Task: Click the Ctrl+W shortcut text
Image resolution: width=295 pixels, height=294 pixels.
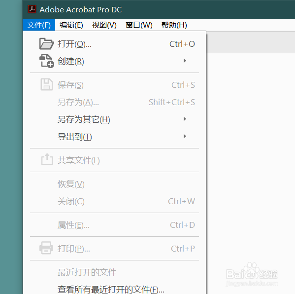Action: (x=181, y=201)
